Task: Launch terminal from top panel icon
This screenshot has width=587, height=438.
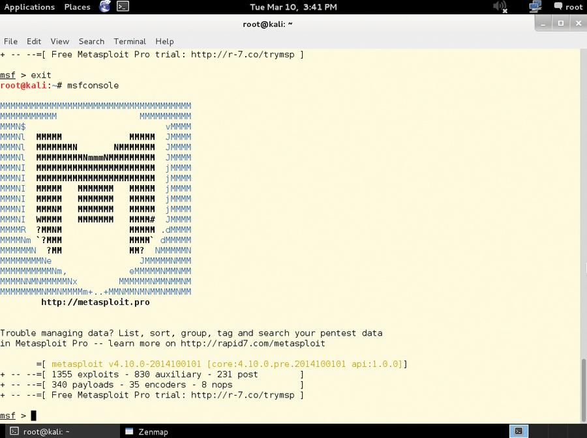Action: point(123,7)
